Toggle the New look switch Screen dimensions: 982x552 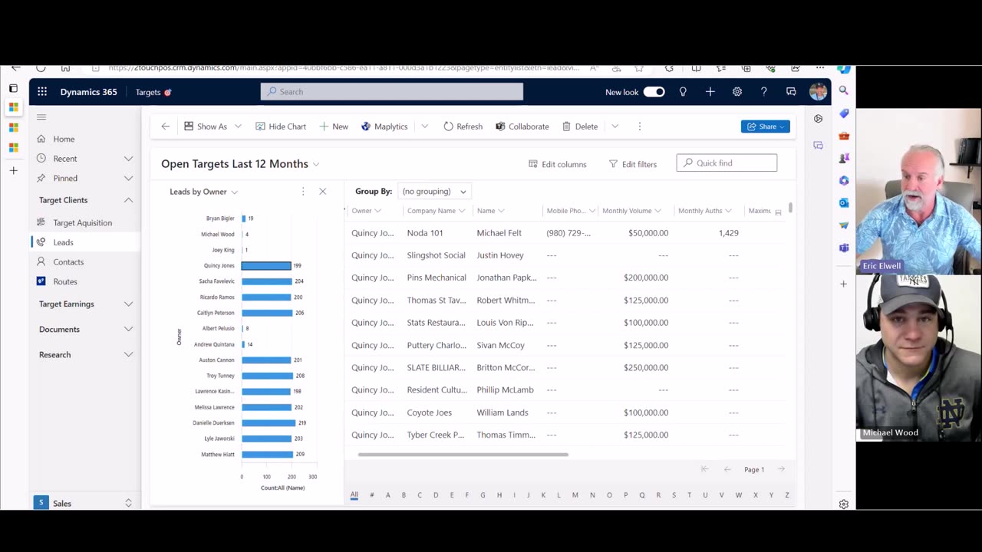[654, 92]
